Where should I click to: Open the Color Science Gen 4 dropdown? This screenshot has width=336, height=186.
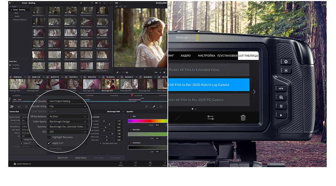pos(68,111)
